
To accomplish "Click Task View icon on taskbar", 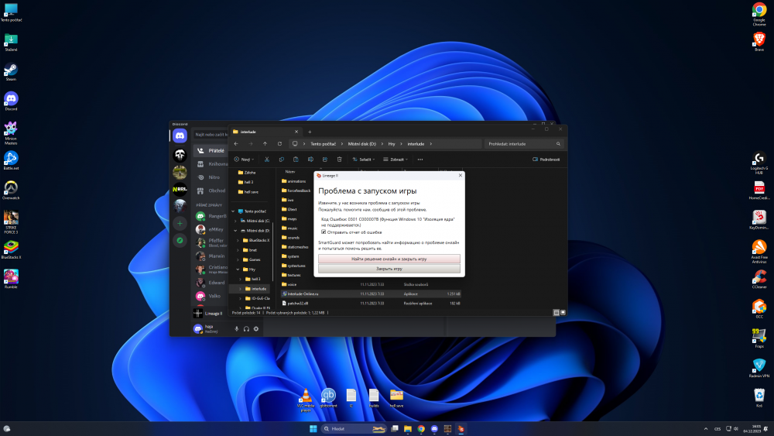I will coord(395,428).
